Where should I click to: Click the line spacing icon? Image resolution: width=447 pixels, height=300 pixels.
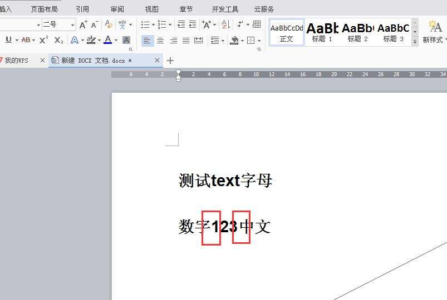215,41
